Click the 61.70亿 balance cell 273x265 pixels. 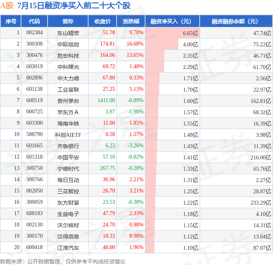click(262, 67)
